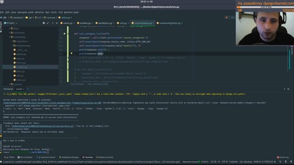Screen dimensions: 294x165
Task: Select the Local terminal session tab
Action: [x=19, y=89]
